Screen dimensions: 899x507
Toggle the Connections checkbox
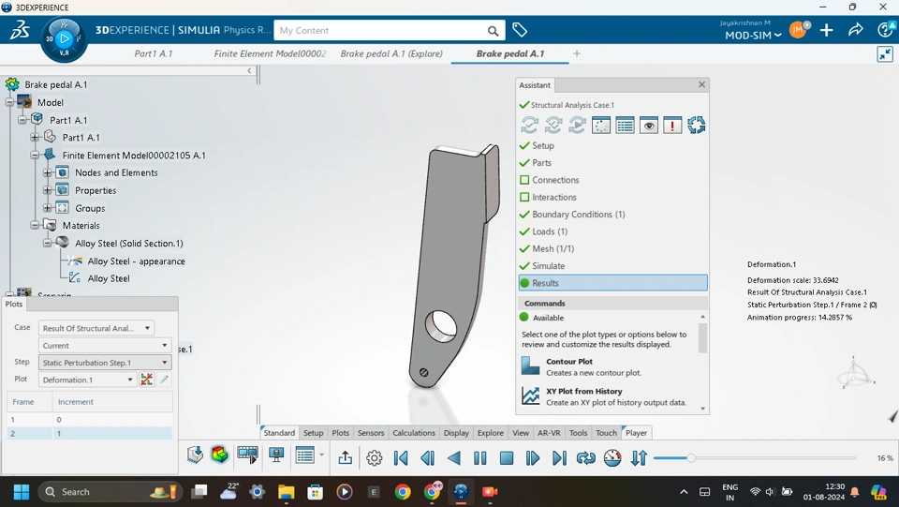[x=524, y=180]
